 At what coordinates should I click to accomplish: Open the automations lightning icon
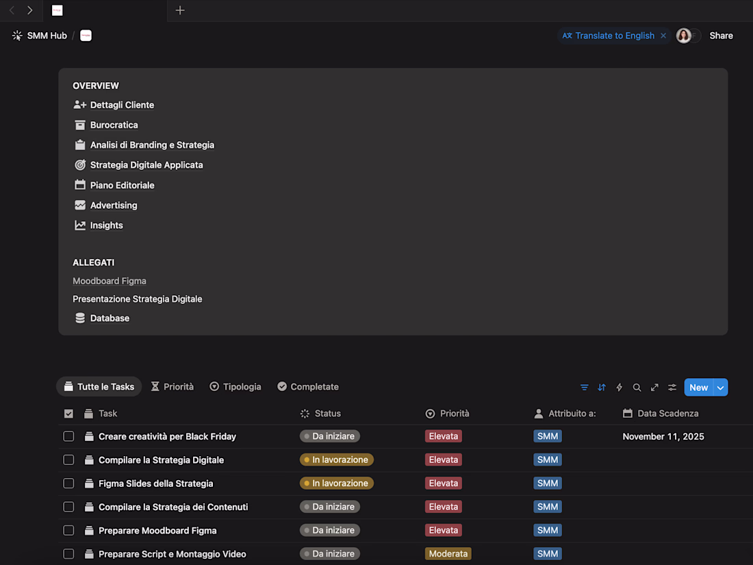point(620,387)
